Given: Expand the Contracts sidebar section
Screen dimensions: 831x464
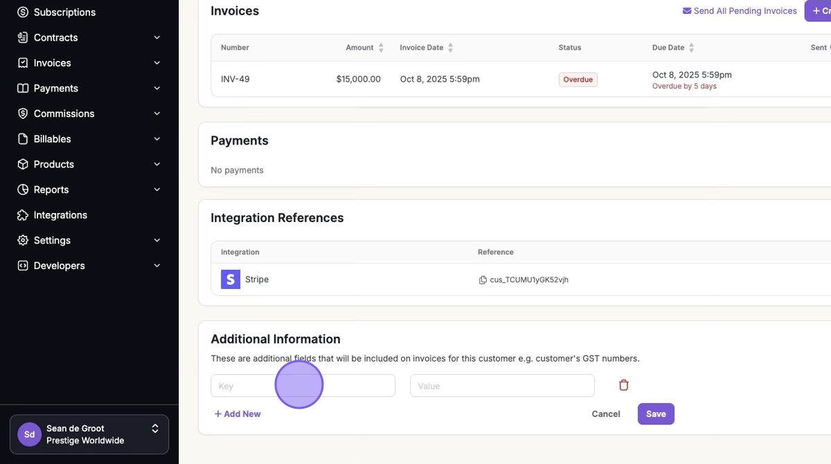Looking at the screenshot, I should coord(157,37).
